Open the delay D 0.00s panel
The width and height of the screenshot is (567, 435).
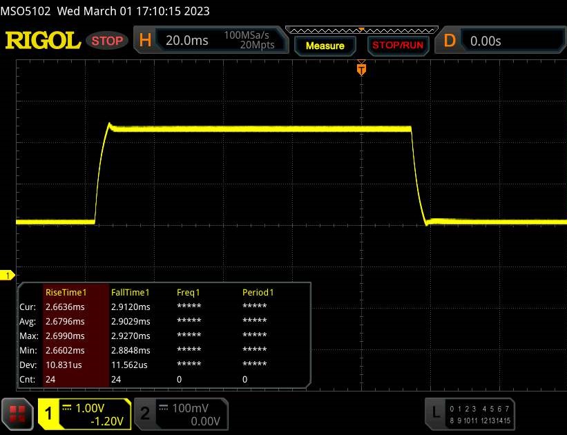501,41
